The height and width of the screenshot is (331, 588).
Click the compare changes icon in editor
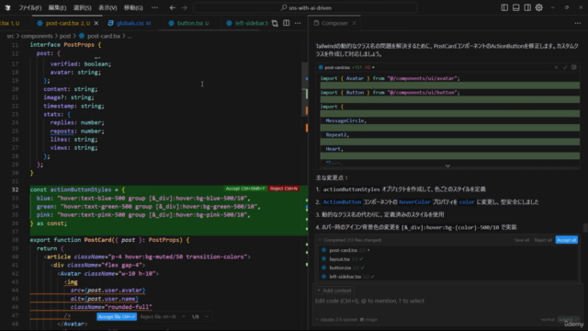pos(275,23)
